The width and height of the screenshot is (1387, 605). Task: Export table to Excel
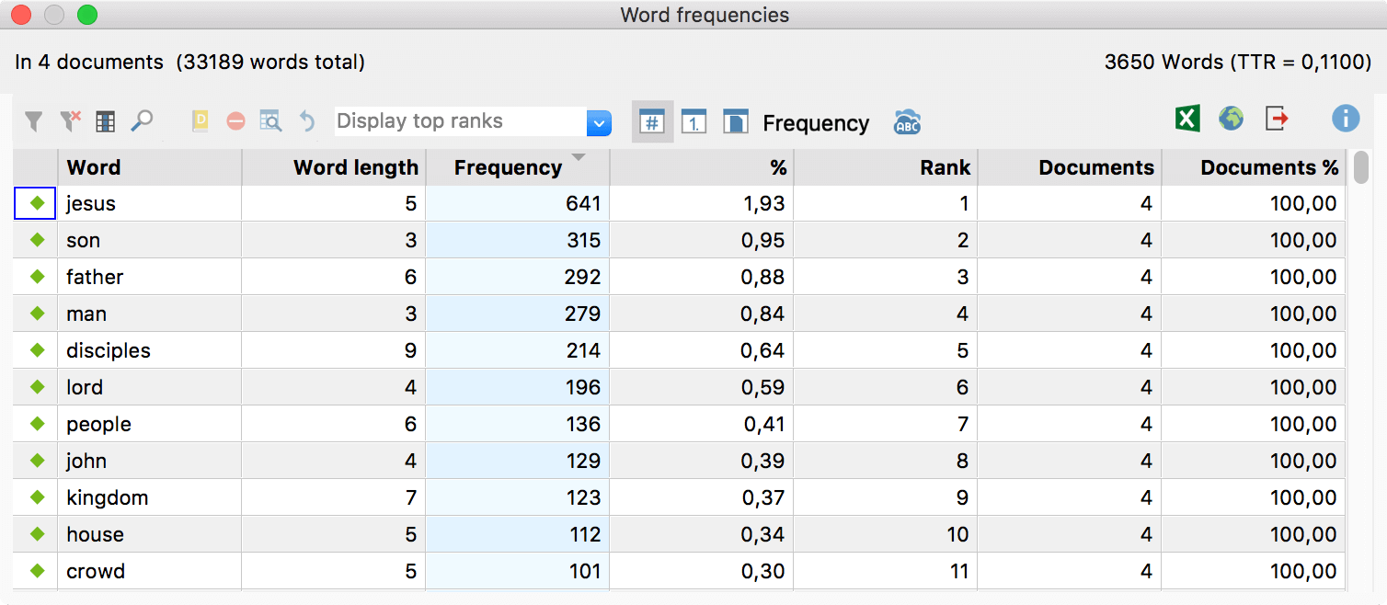(1187, 119)
